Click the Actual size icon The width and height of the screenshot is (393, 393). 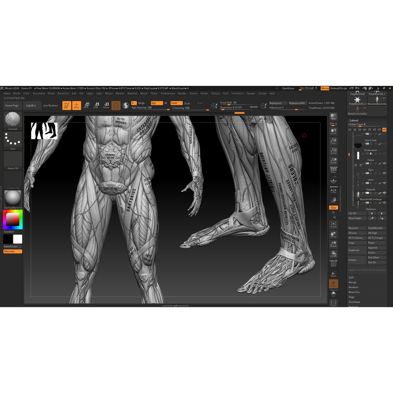click(333, 151)
